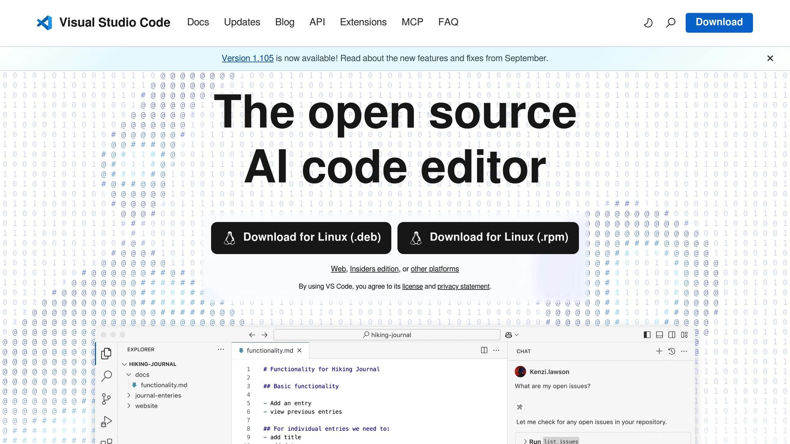Start a new chat with the plus icon
The height and width of the screenshot is (444, 790).
click(659, 351)
